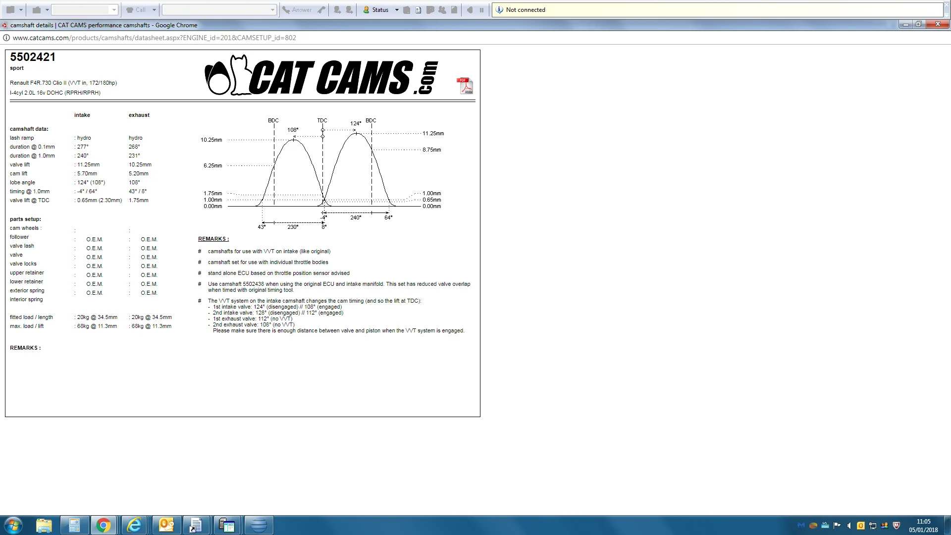The image size is (951, 535).
Task: Expand the Call button dropdown arrow
Action: 154,10
